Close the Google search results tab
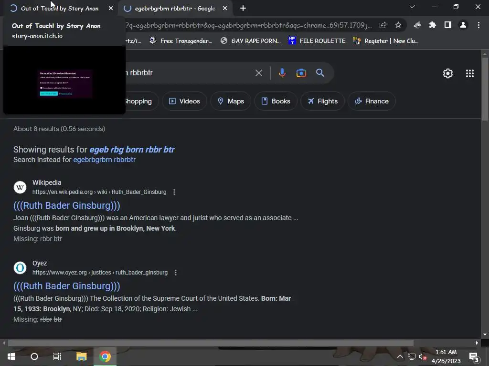 pyautogui.click(x=225, y=9)
